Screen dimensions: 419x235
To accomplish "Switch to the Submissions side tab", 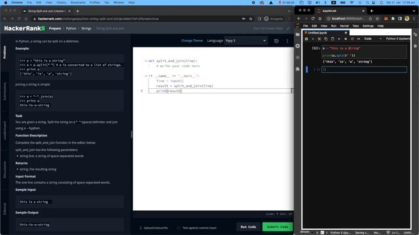I will point(5,91).
